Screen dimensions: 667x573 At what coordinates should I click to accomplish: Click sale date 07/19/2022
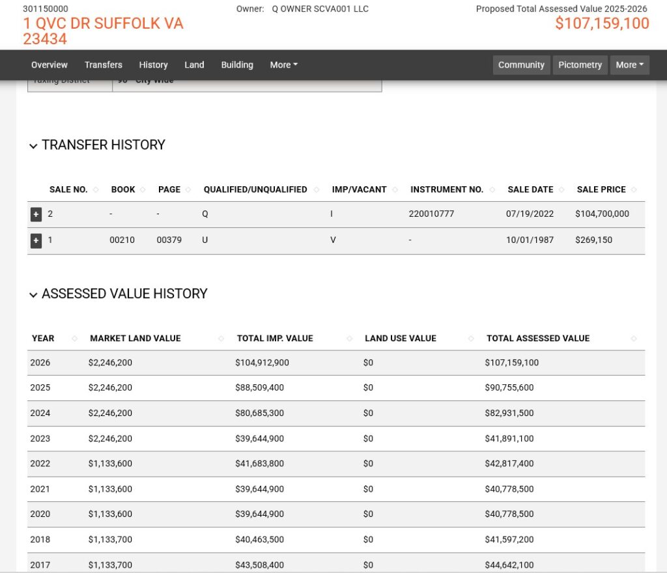(530, 214)
